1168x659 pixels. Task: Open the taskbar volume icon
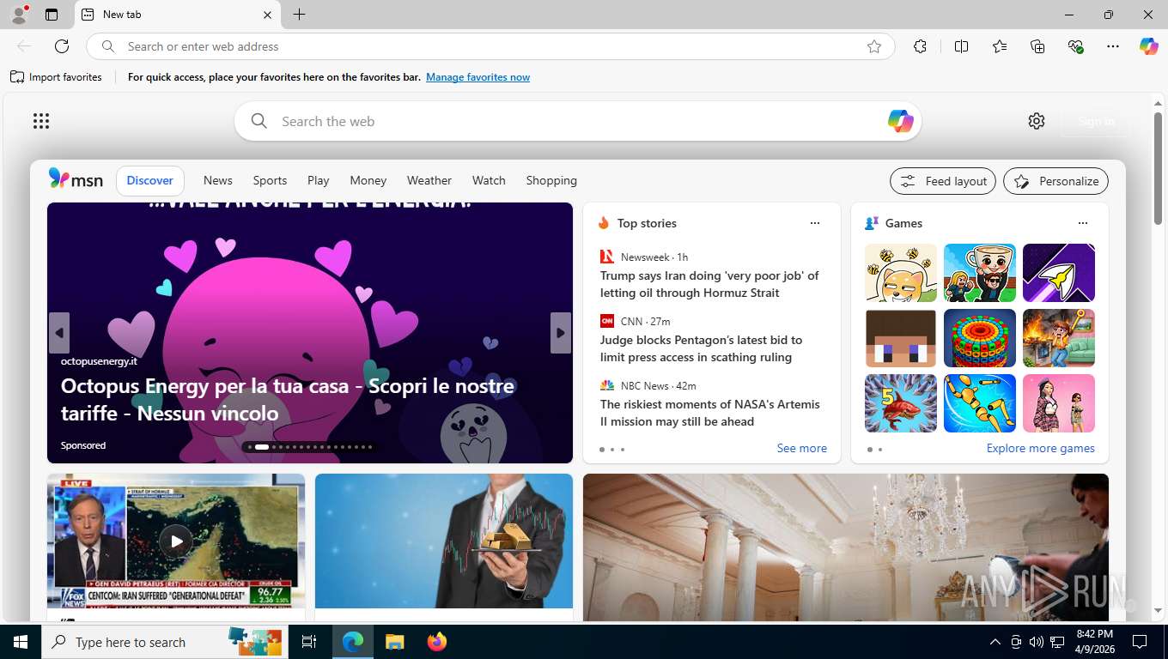[x=1036, y=642]
